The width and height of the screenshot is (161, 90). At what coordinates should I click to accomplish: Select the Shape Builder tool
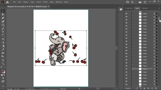coord(3,42)
